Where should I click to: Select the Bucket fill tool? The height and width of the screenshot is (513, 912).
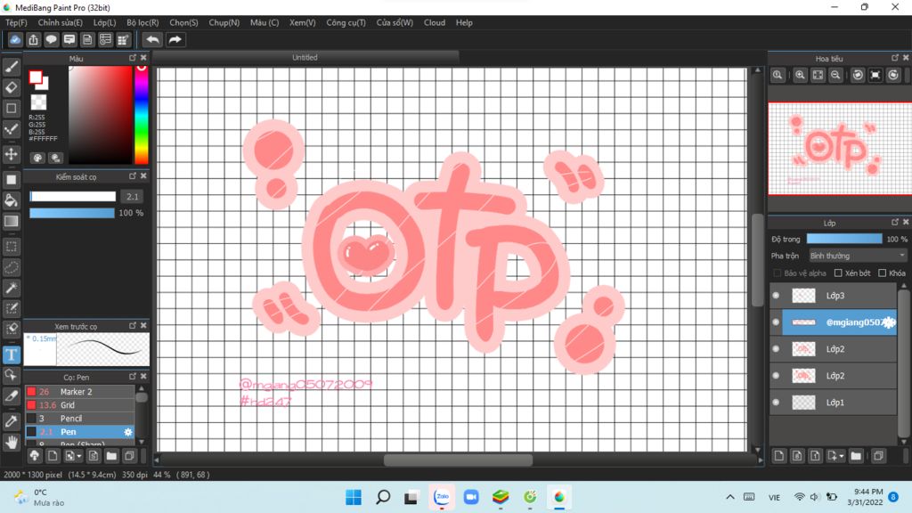(x=11, y=200)
